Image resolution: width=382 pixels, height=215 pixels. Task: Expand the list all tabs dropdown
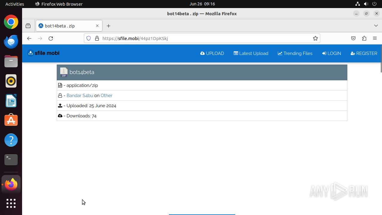(376, 26)
